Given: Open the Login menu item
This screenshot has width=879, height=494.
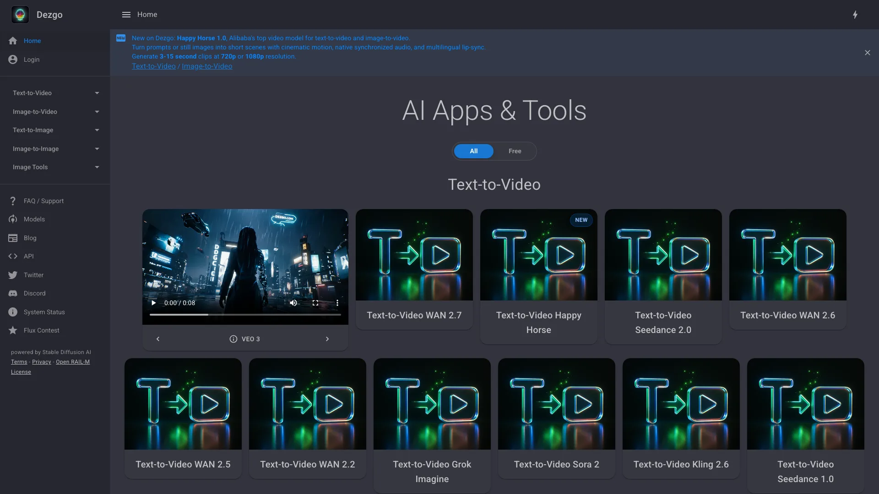Looking at the screenshot, I should pyautogui.click(x=55, y=59).
